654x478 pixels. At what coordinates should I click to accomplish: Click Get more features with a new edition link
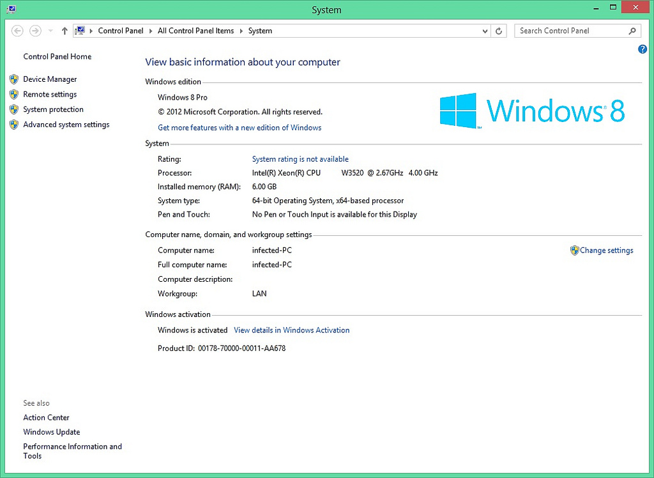[240, 128]
